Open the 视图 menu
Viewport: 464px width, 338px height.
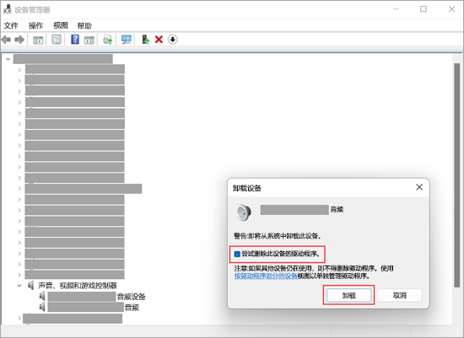[x=61, y=25]
